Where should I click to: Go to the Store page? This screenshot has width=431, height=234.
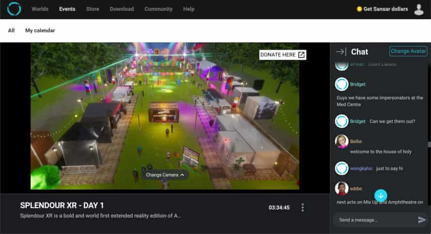coord(92,9)
